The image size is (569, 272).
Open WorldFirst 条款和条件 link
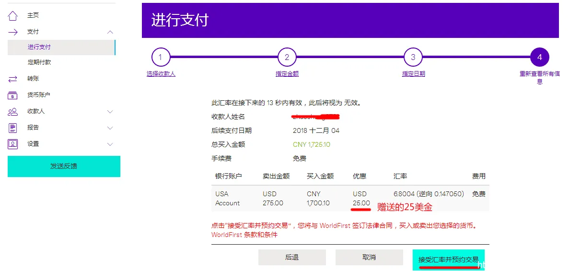pos(244,235)
